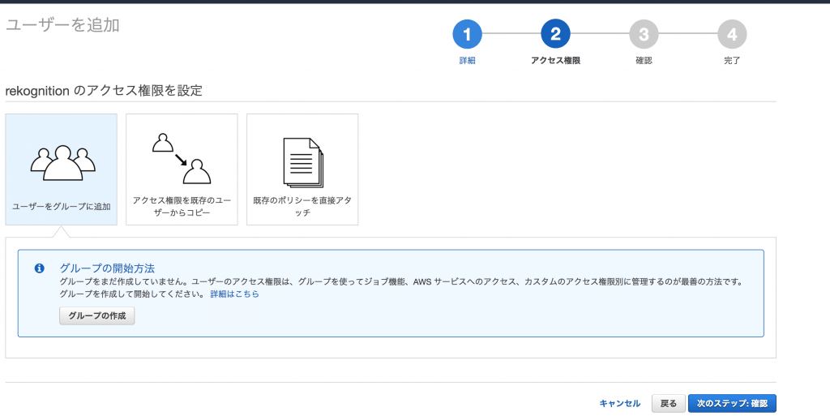Screen dimensions: 830x416
Task: Click the グループの開始方法 heading
Action: [108, 268]
